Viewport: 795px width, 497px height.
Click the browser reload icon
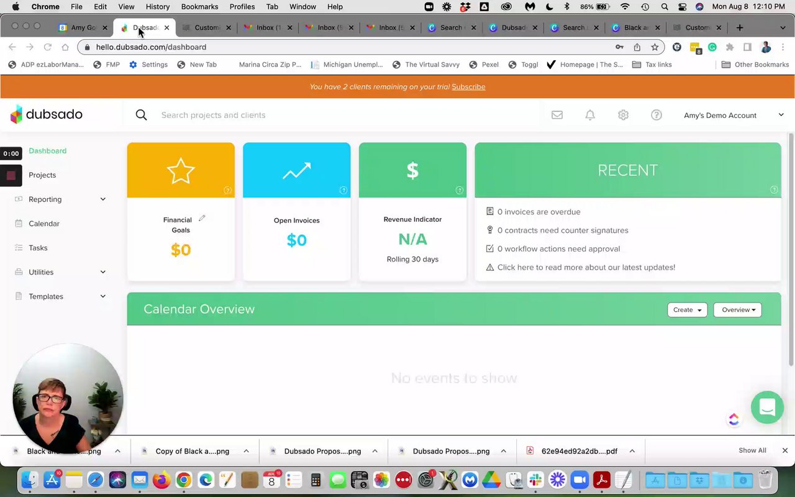click(x=47, y=47)
